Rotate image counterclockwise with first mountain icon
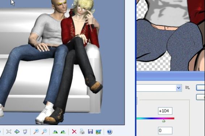The height and width of the screenshot is (136, 205). click(x=55, y=132)
